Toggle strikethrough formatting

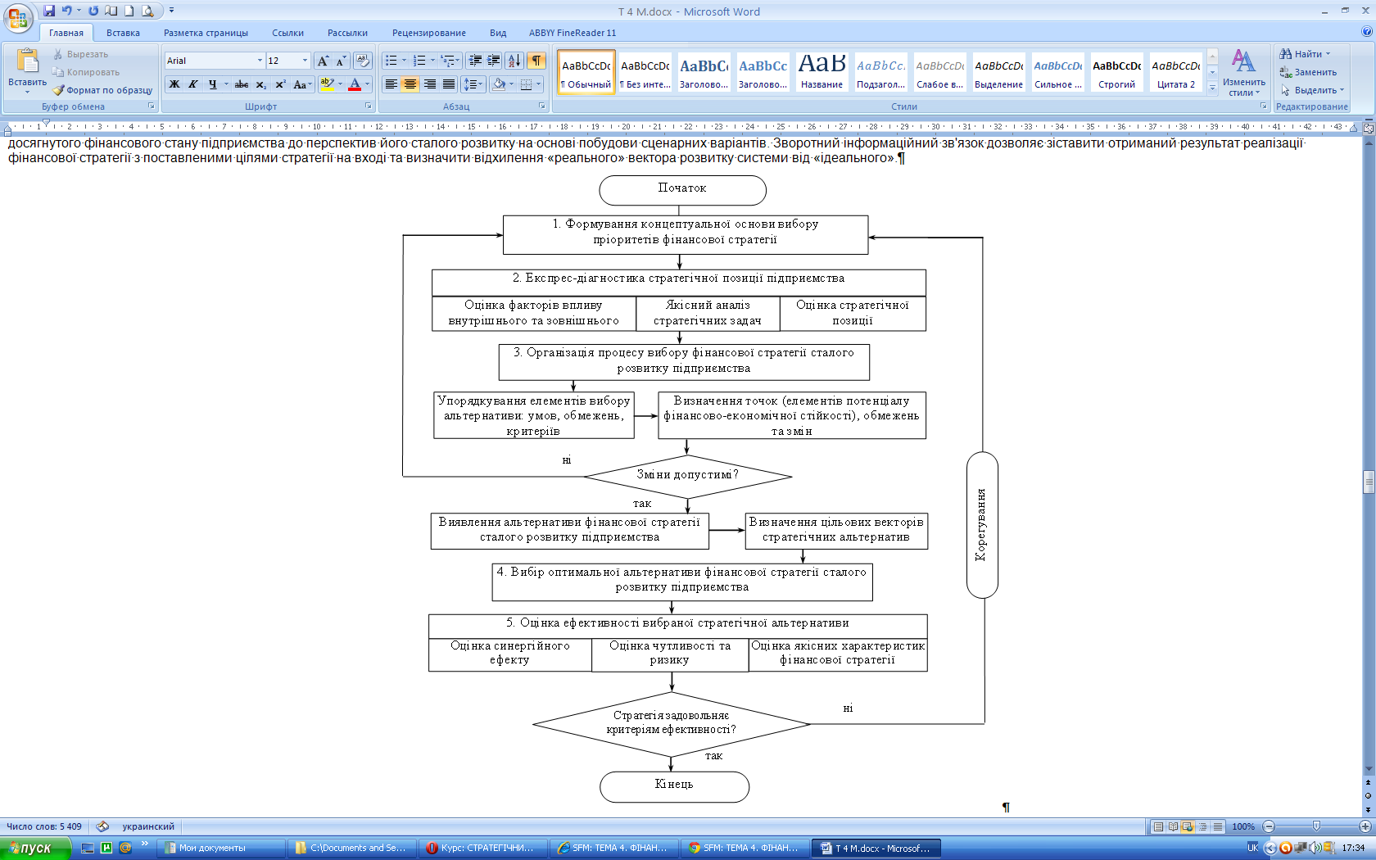(x=242, y=84)
